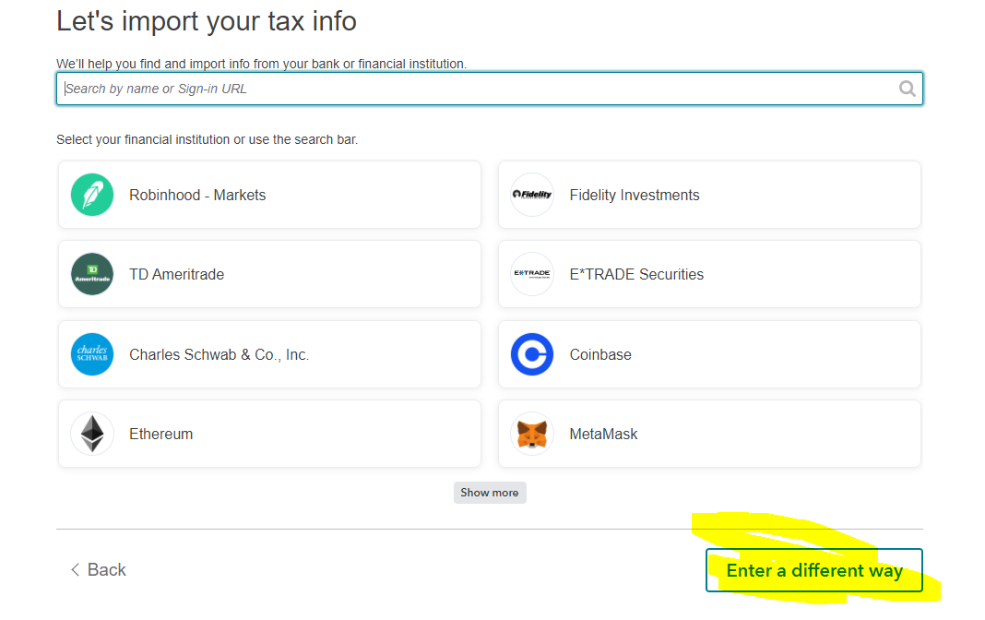Click the Robinhood feather logo icon
The width and height of the screenshot is (985, 620).
pos(92,195)
